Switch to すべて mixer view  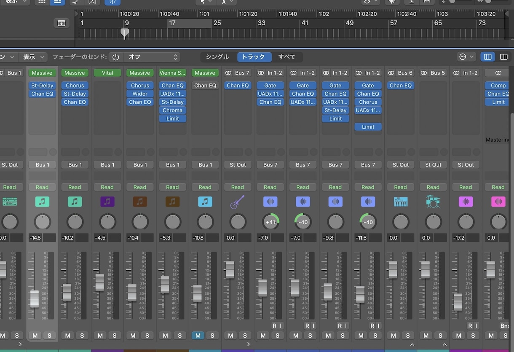286,57
